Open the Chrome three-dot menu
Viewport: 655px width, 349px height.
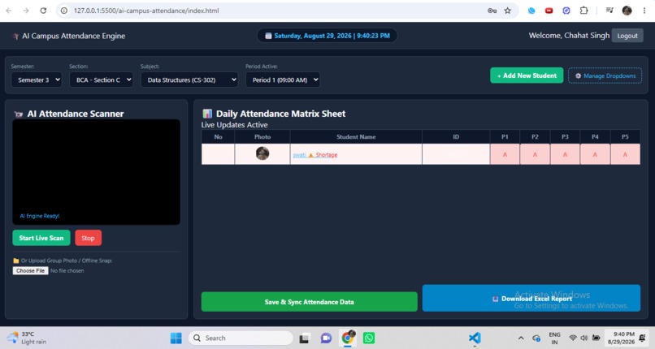coord(644,11)
